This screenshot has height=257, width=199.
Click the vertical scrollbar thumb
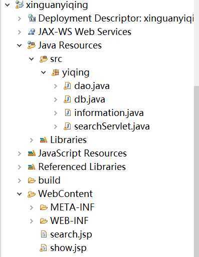(196, 170)
